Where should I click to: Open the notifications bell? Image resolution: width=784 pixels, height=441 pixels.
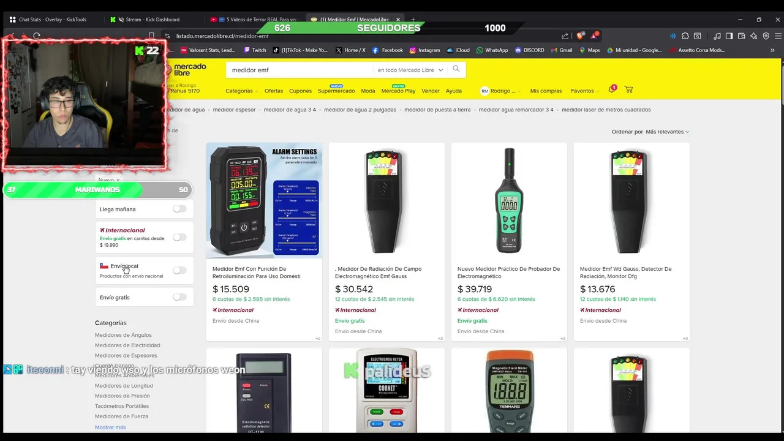tap(611, 89)
